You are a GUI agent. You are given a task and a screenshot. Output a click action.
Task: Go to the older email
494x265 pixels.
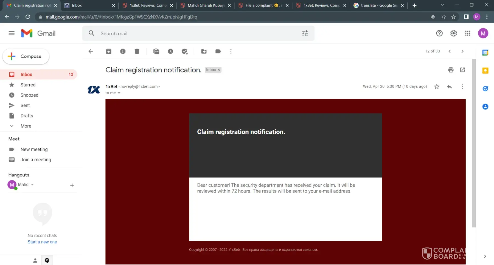click(x=462, y=51)
